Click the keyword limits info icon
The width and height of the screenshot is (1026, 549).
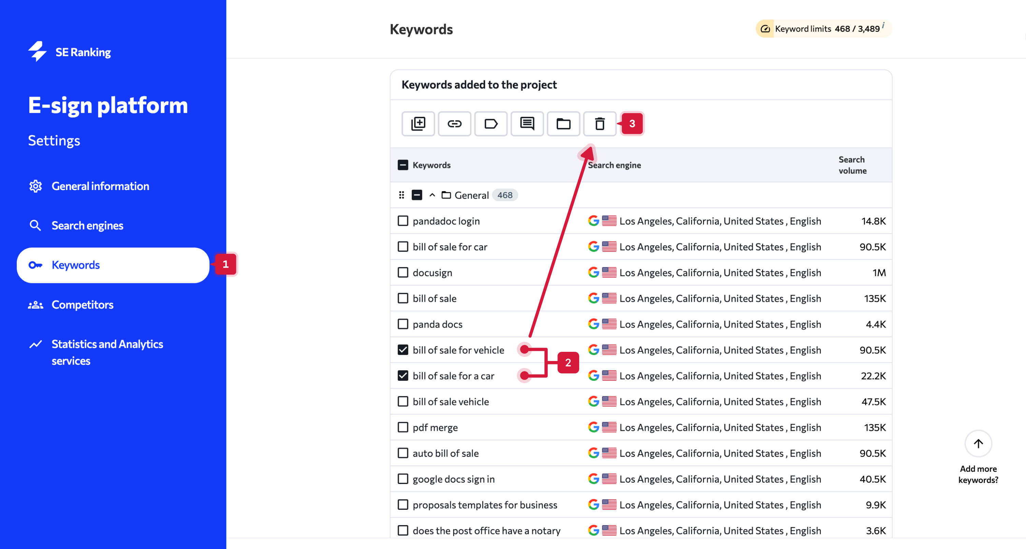click(883, 25)
